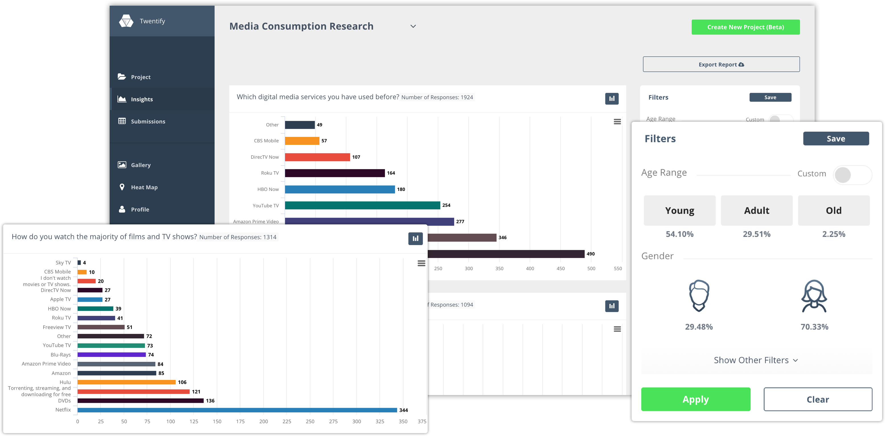Click the 70.33% female percentage

click(x=814, y=327)
